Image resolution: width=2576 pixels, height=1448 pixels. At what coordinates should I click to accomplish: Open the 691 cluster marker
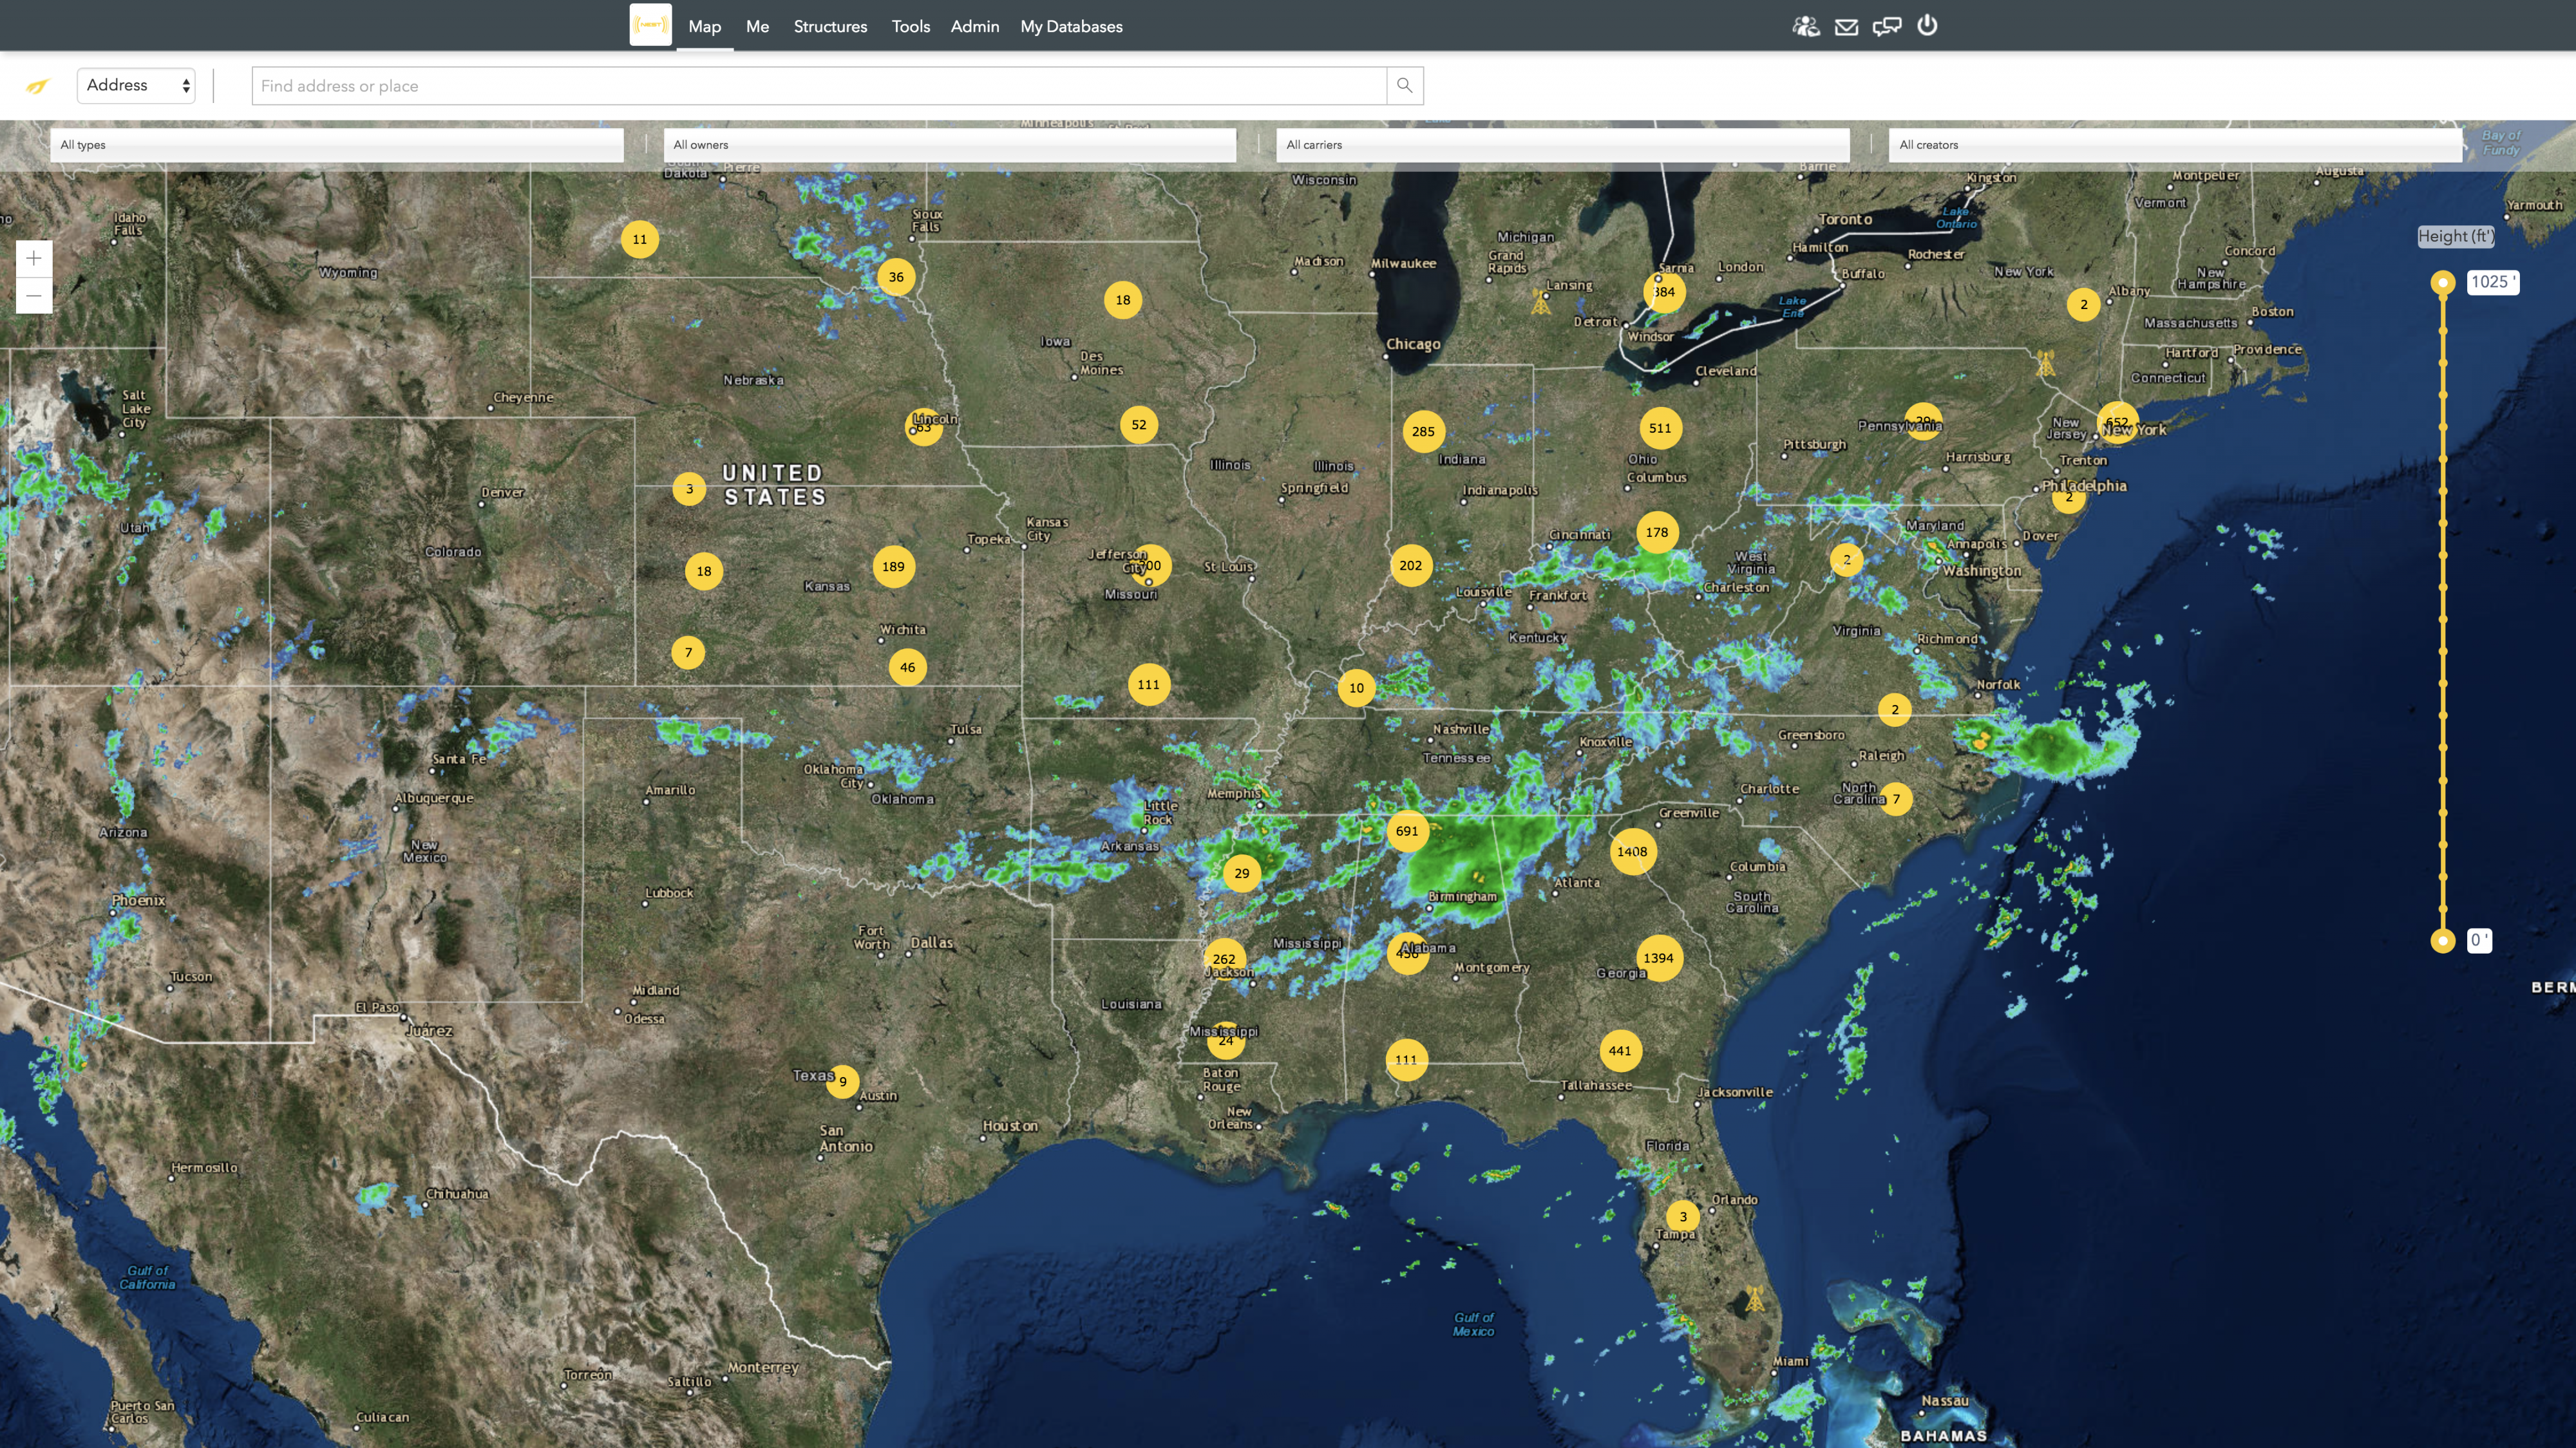tap(1407, 831)
